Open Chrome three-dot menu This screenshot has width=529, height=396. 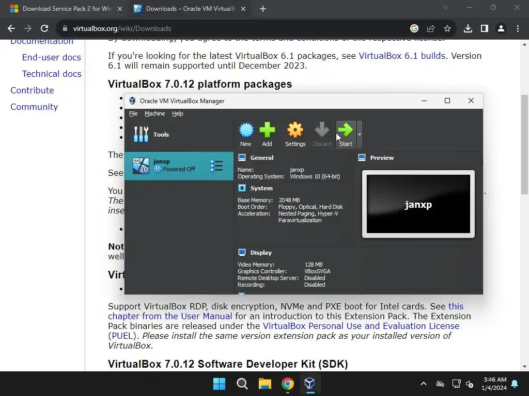click(518, 29)
